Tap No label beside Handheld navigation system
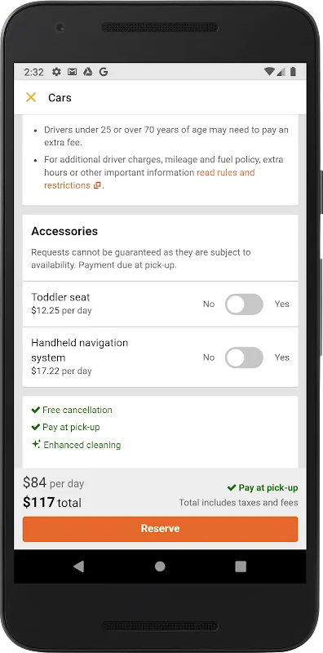The image size is (323, 653). (x=209, y=358)
